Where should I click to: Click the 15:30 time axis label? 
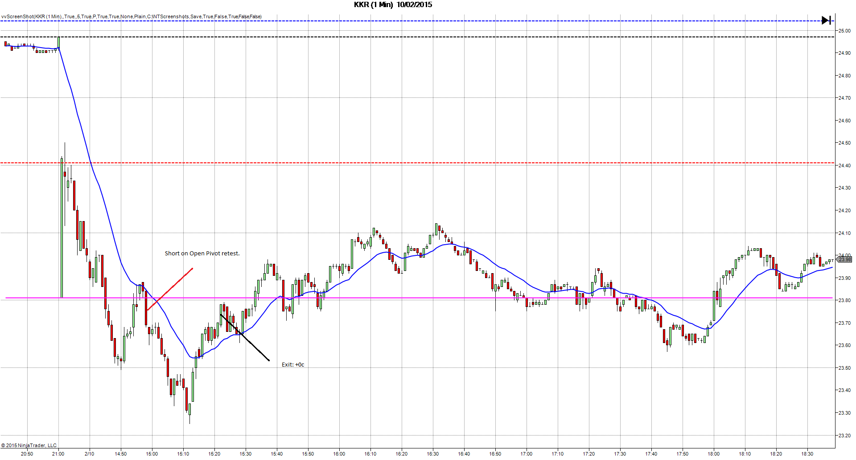(x=245, y=454)
